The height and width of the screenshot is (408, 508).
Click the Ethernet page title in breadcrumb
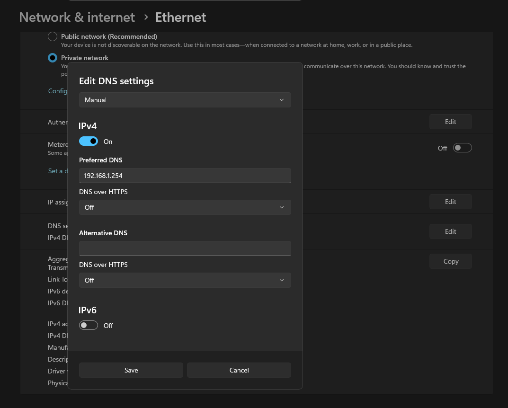[180, 18]
